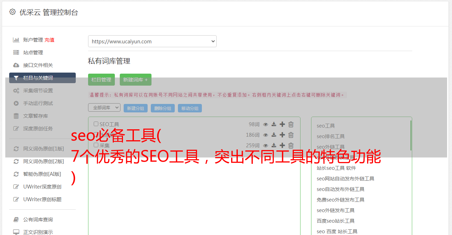
Task: Delete the SEO工具 library (trash icon)
Action: (291, 124)
